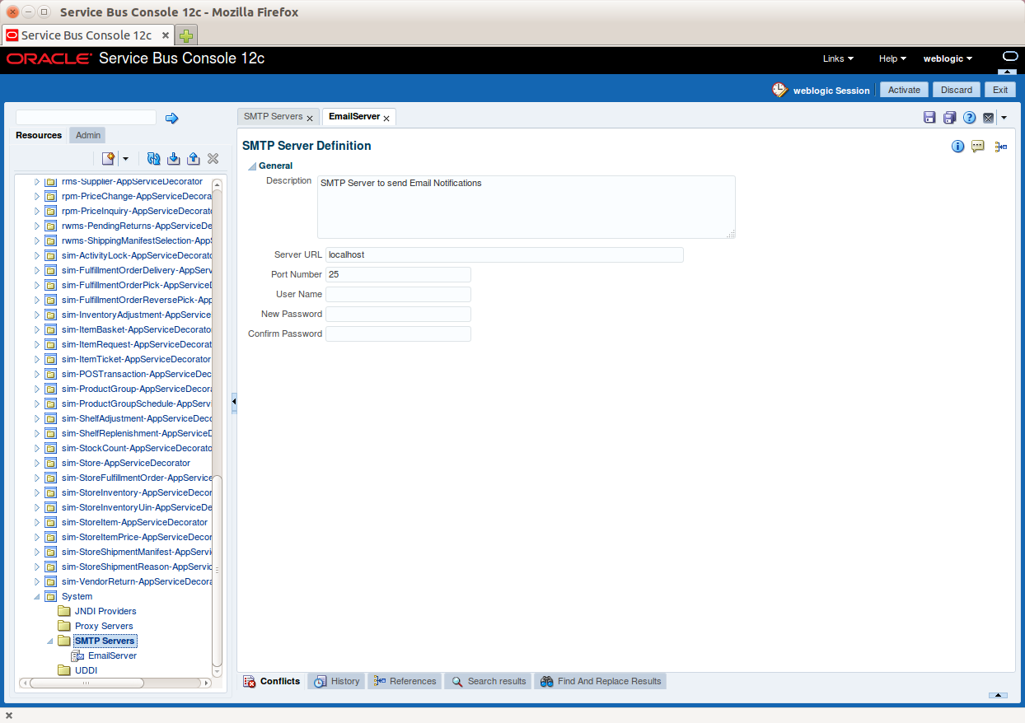This screenshot has width=1025, height=723.
Task: Click the bottom panel expand arrow
Action: tap(998, 696)
